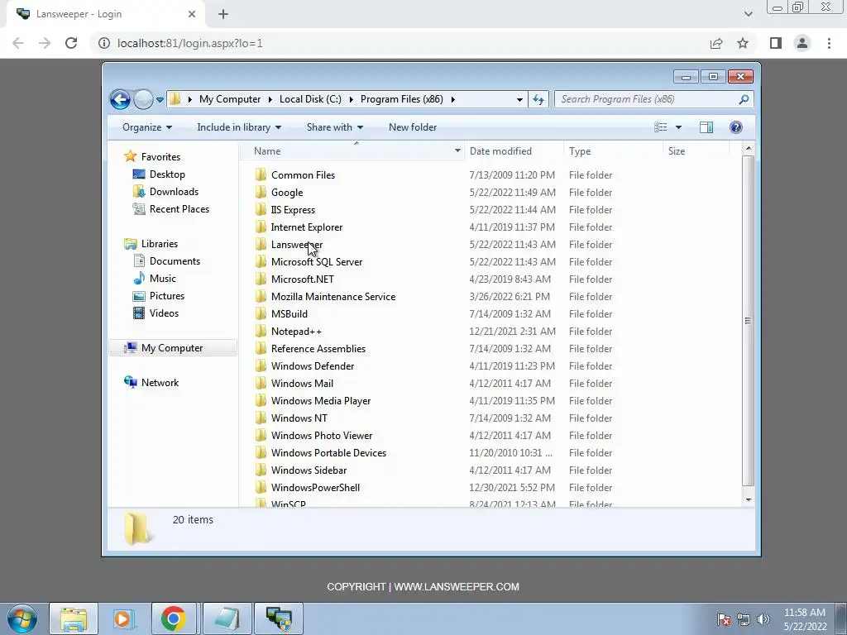This screenshot has height=635, width=847.
Task: Click the refresh button next to address bar
Action: (538, 99)
